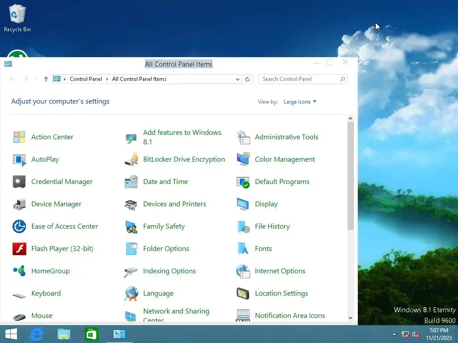Click the search magnifier icon
Screen dimensions: 458x343
(x=342, y=79)
